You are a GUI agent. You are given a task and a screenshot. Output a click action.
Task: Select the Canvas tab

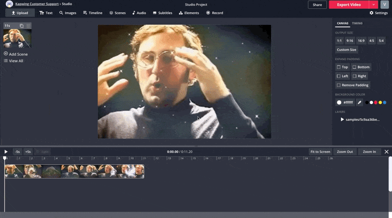click(x=343, y=23)
